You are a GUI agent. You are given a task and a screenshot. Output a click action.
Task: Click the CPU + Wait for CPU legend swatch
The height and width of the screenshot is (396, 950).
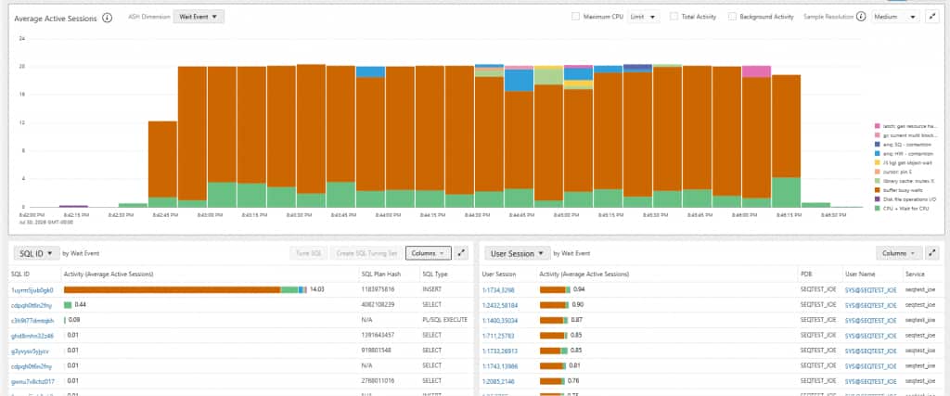click(x=878, y=209)
